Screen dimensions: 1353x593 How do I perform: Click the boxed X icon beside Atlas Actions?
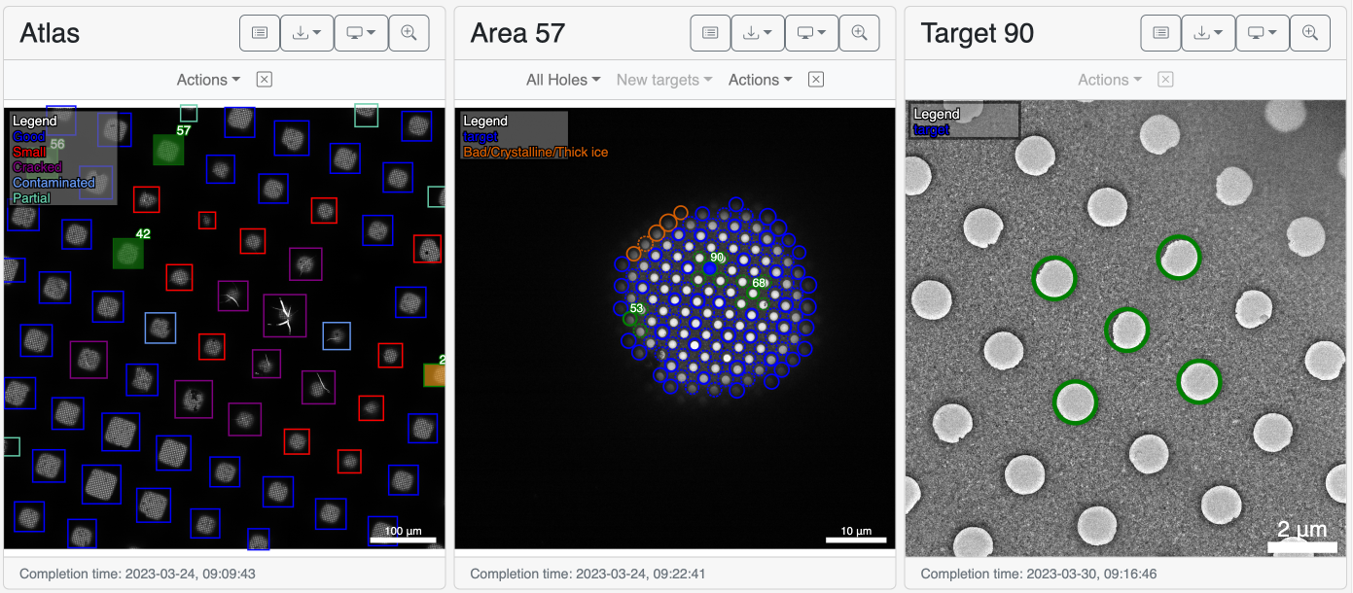point(265,80)
